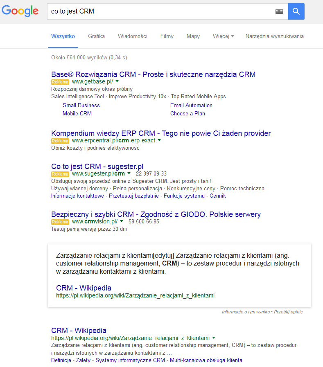Click the Reklama badge on crmvision.pl ad
This screenshot has height=367, width=323.
click(60, 222)
